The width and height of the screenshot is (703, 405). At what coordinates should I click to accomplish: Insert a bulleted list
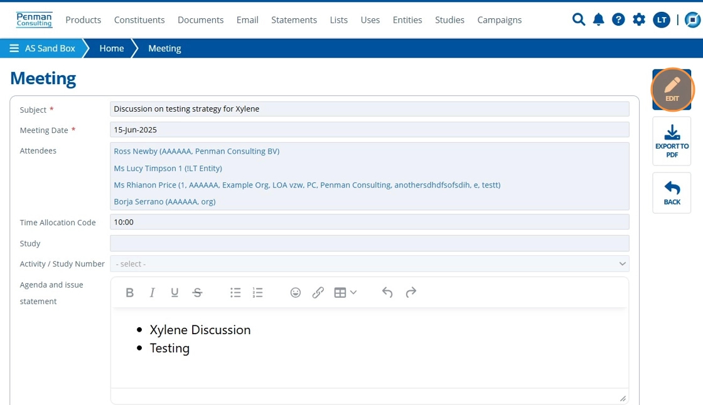[235, 293]
